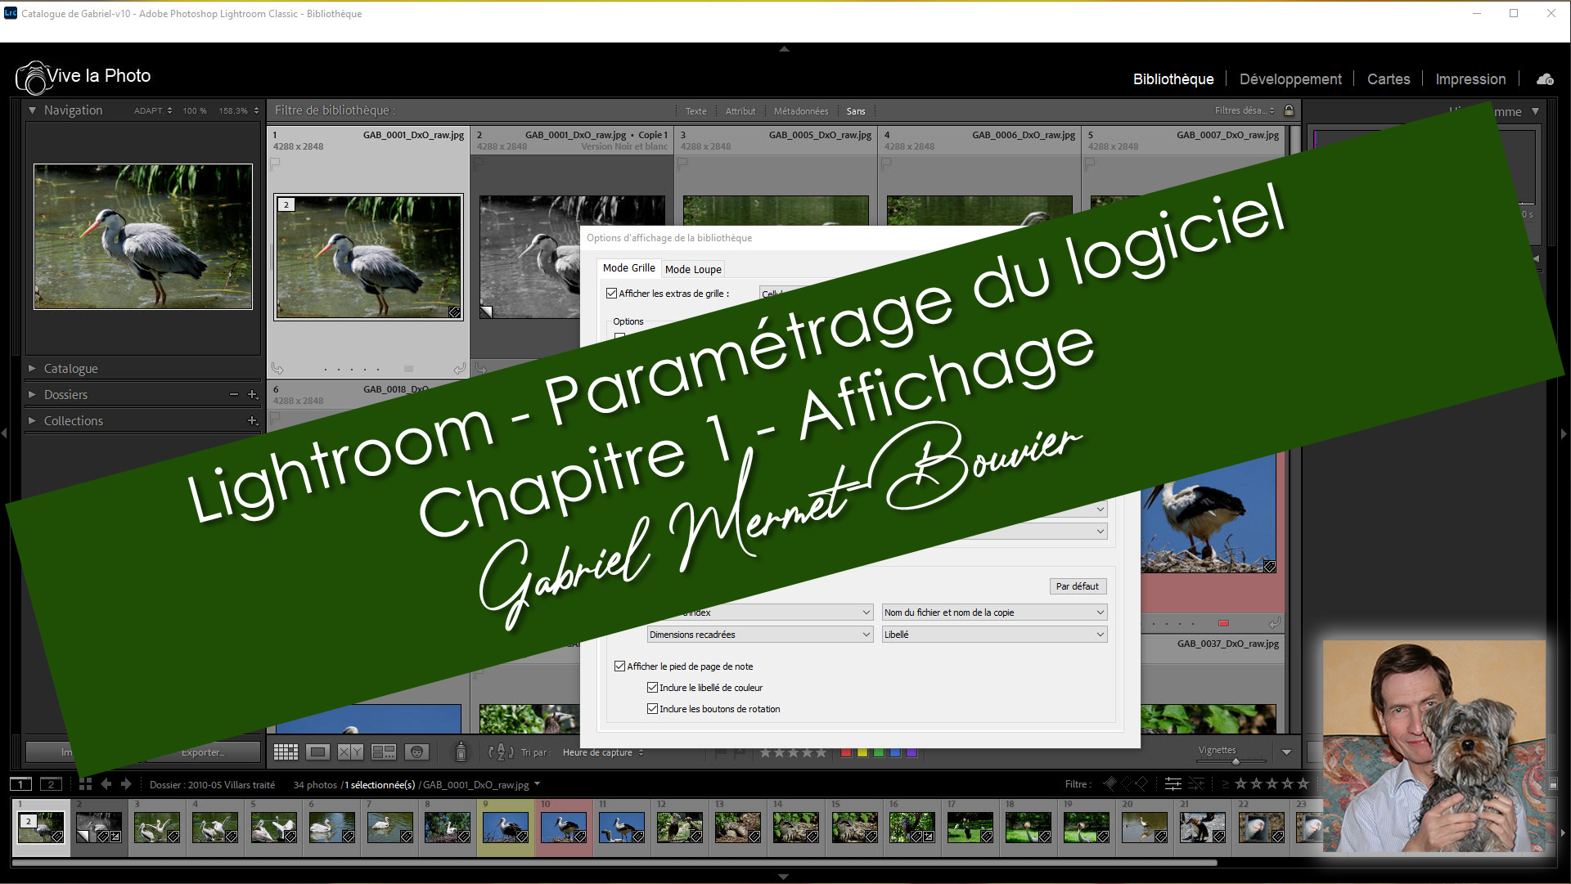Screen dimensions: 1571x884
Task: Click the Par défaut button
Action: (x=1077, y=586)
